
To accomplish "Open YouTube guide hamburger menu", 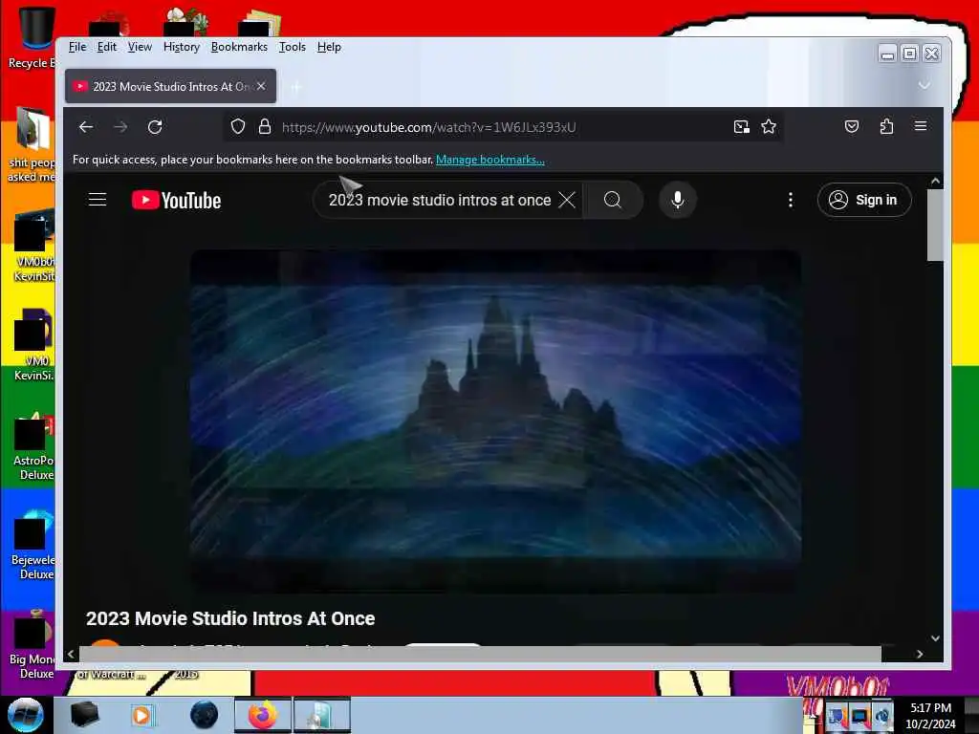I will pos(98,200).
